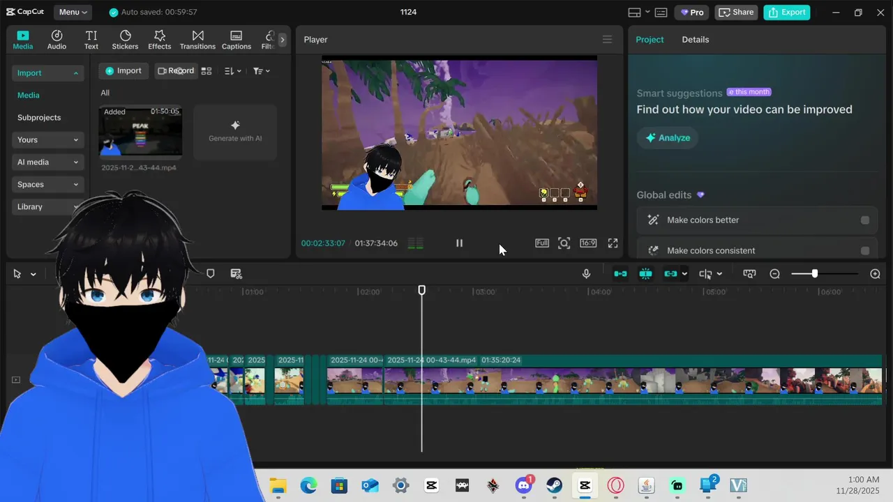This screenshot has width=893, height=502.
Task: Select the 00-43-44.mp4 timeline clip
Action: point(633,380)
